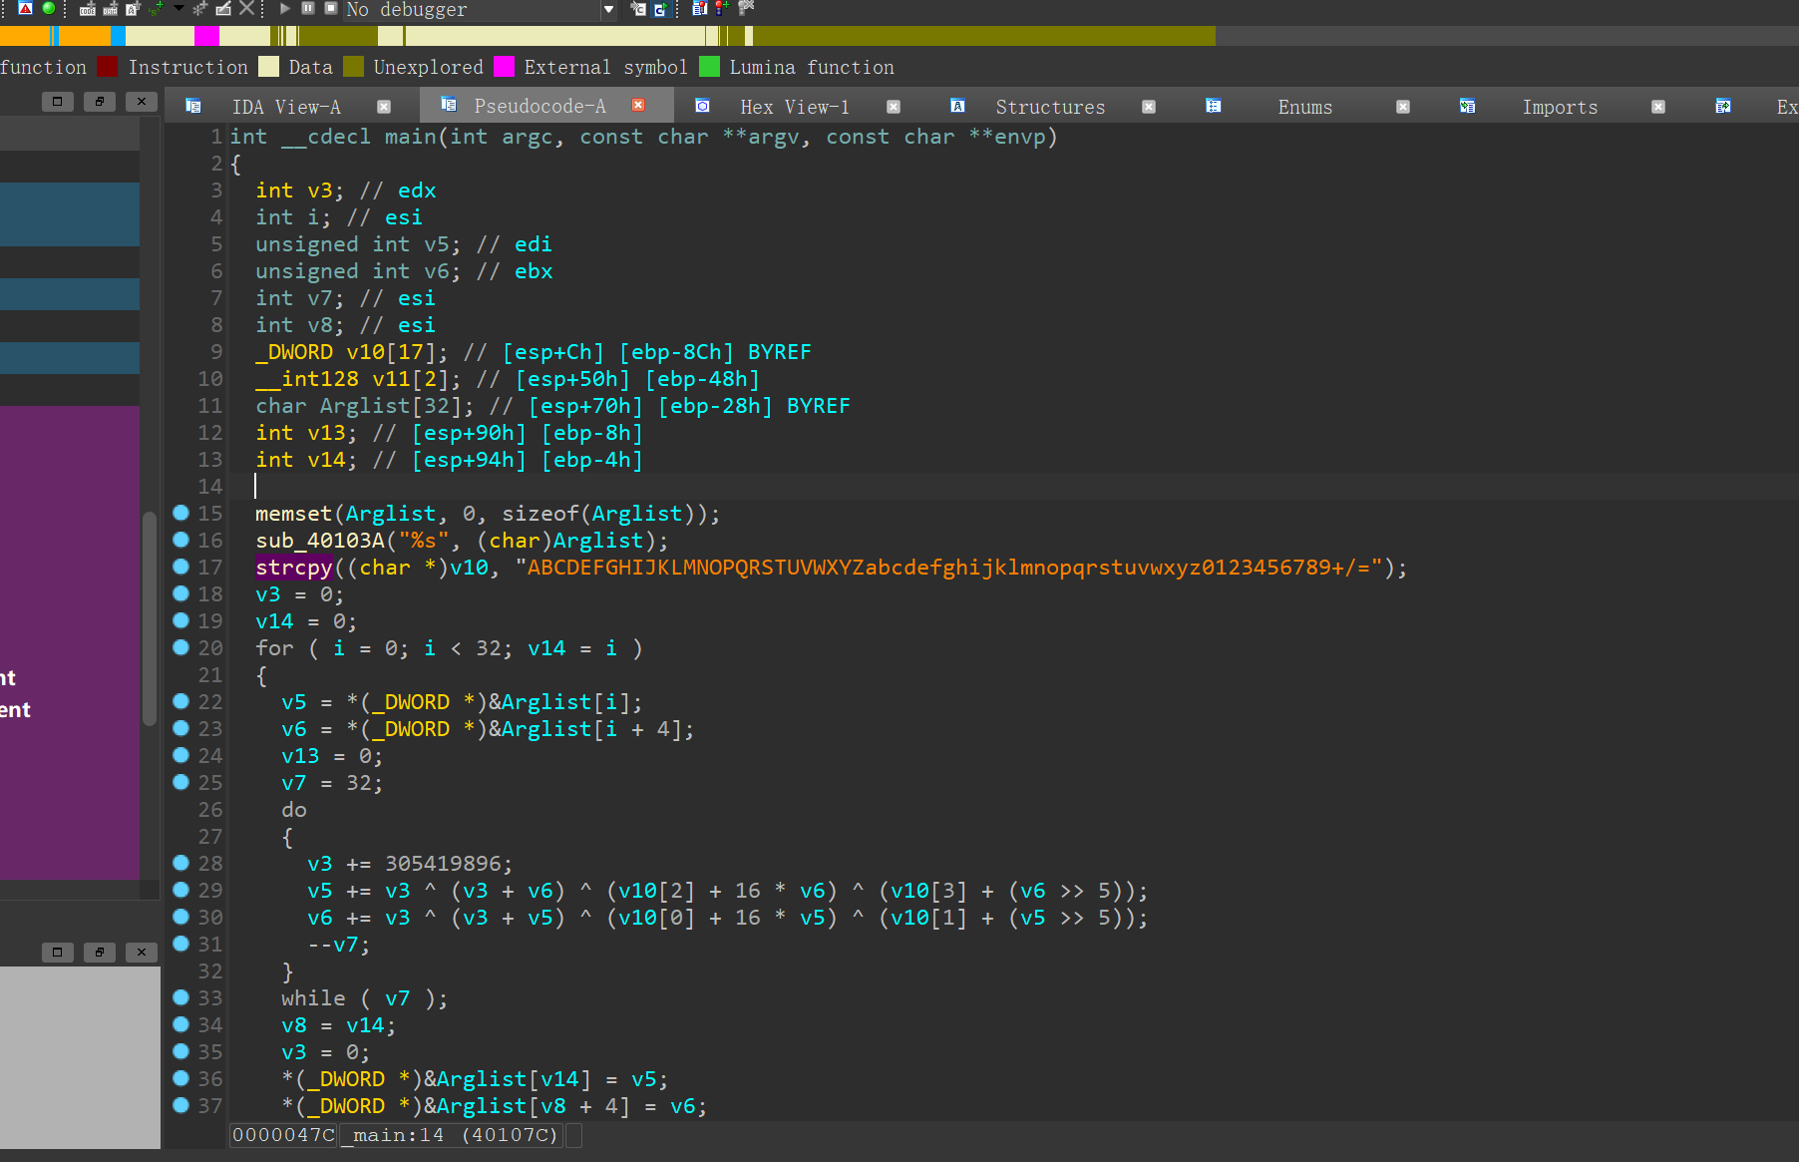This screenshot has height=1162, width=1799.
Task: Toggle breakpoint dot at line 17 strcpy
Action: tap(180, 567)
